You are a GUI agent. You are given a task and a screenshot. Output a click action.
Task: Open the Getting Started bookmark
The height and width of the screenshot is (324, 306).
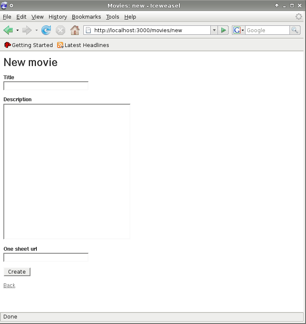click(x=28, y=45)
